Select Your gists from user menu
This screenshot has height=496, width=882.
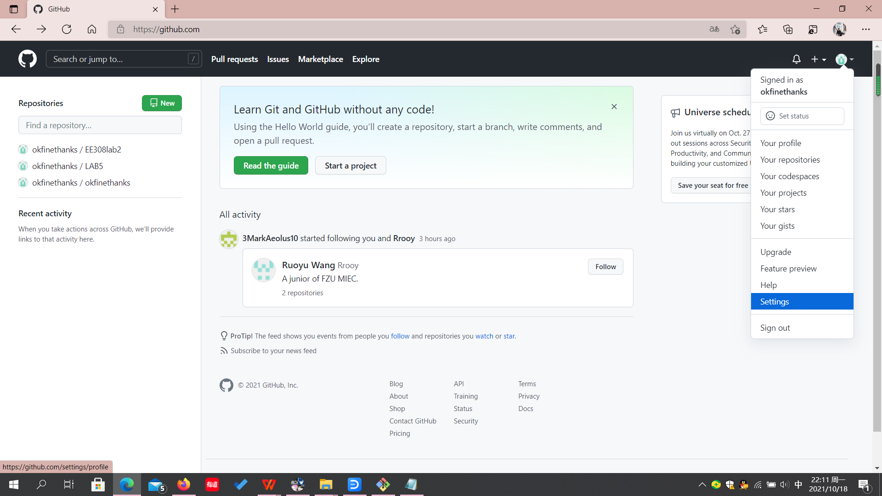click(802, 226)
